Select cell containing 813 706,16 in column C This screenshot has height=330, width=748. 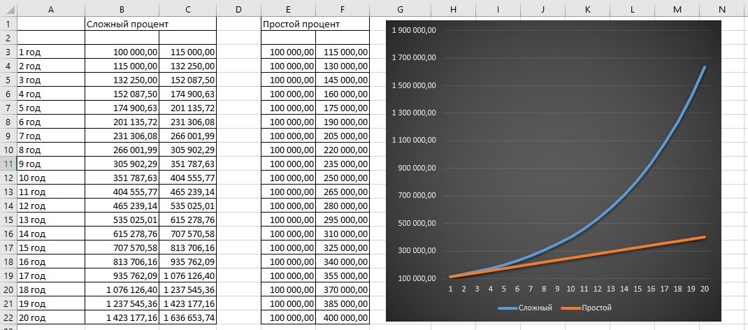coord(187,248)
